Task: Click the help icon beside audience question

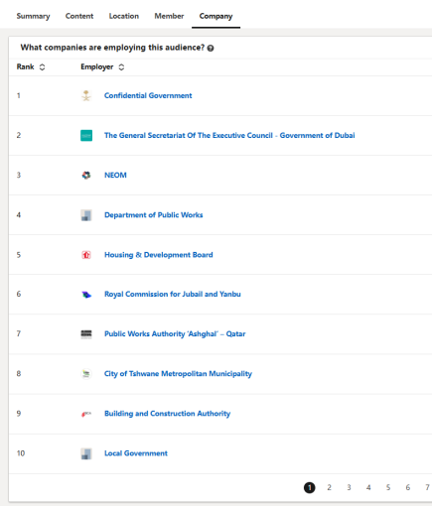Action: [x=211, y=48]
